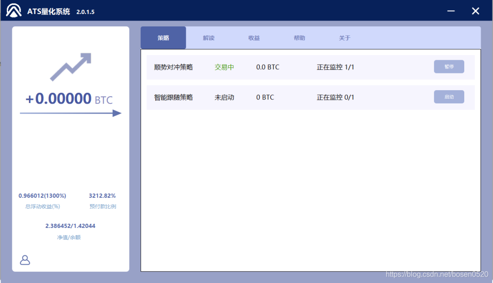Screen dimensions: 493x283
Task: Click the +0.00000 BTC profit display
Action: click(x=70, y=98)
